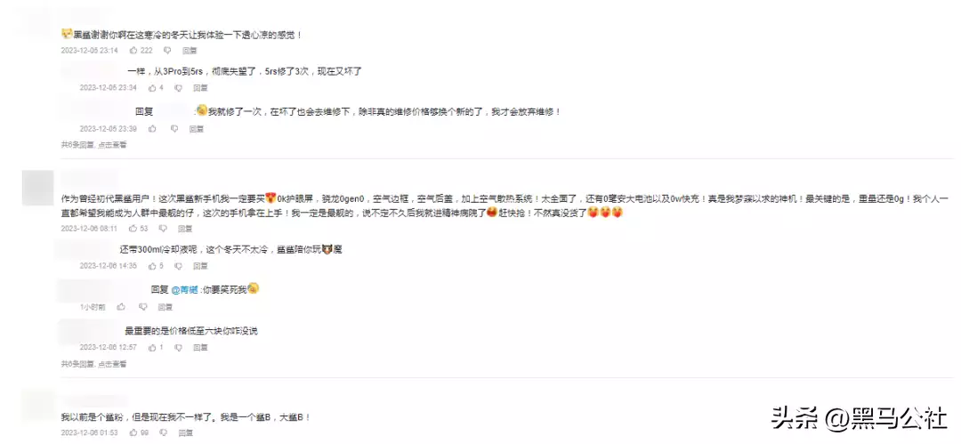
Task: Like the 1小时前 reply
Action: [120, 307]
